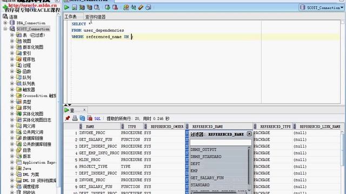Sort by TYPE column header
Image resolution: width=346 pixels, height=194 pixels.
click(x=132, y=127)
